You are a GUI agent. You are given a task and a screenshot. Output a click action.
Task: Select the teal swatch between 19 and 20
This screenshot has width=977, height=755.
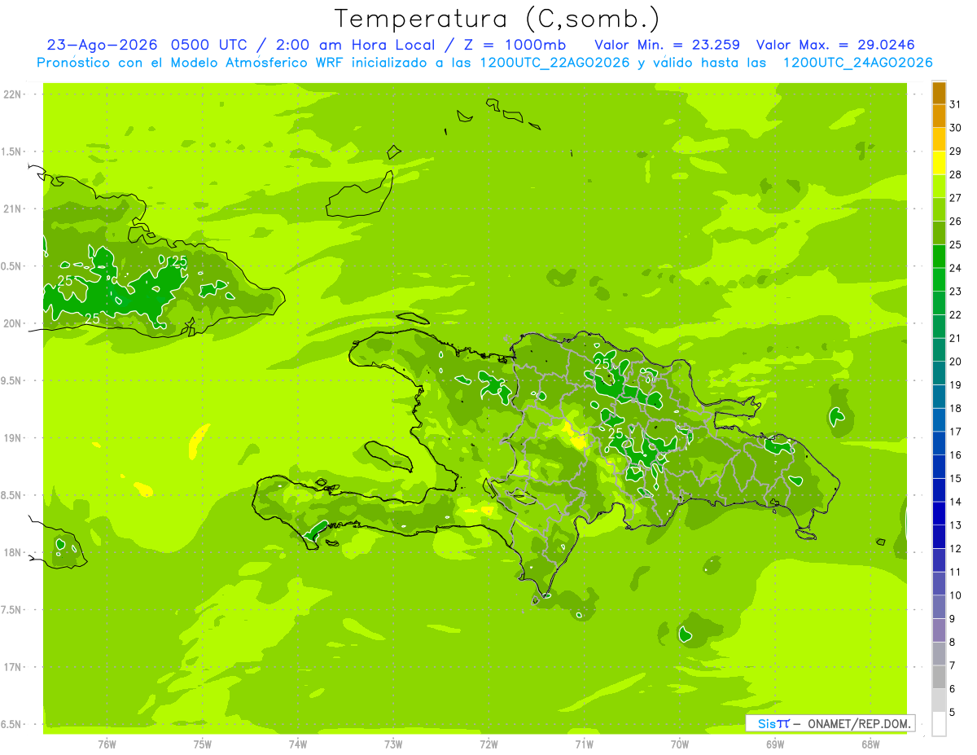click(x=939, y=374)
